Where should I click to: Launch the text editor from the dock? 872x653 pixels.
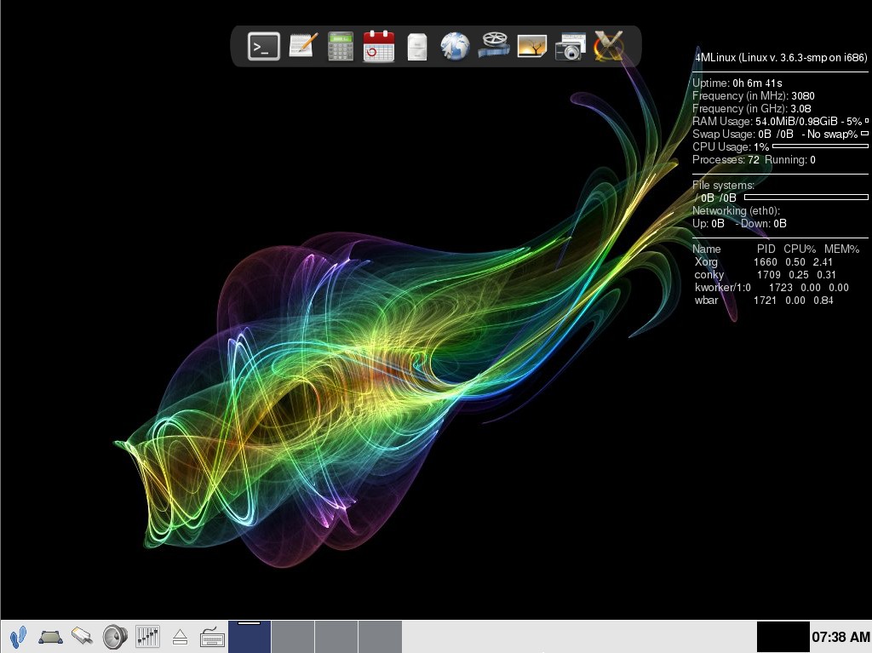pos(303,47)
